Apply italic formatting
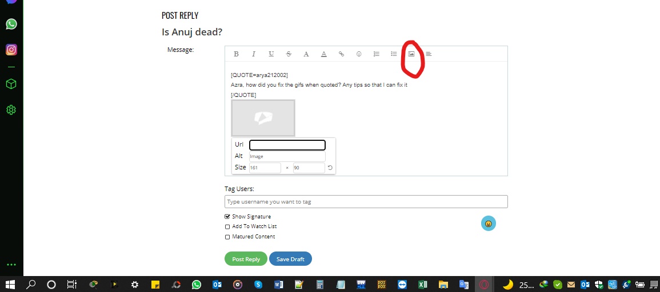The image size is (660, 292). [253, 54]
